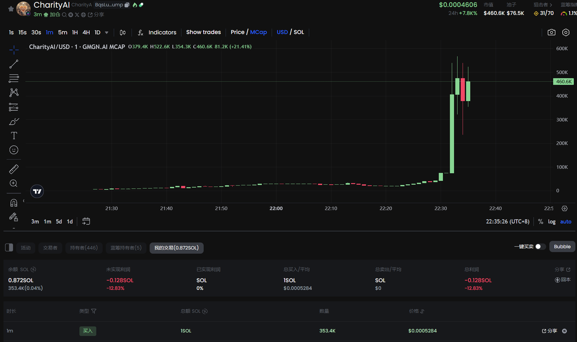Set chart currency to SOL
577x342 pixels.
pyautogui.click(x=299, y=32)
